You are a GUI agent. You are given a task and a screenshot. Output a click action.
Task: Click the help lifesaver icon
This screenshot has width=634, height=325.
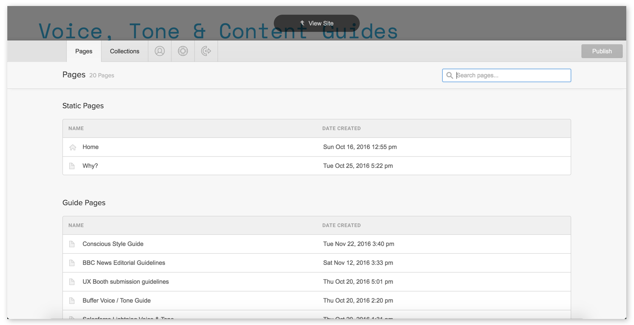[x=183, y=51]
